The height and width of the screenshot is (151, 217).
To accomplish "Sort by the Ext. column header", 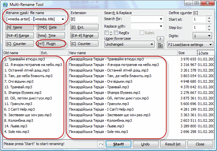I will (54, 53).
